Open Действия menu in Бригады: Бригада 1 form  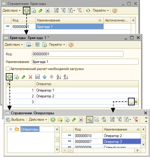(13, 45)
